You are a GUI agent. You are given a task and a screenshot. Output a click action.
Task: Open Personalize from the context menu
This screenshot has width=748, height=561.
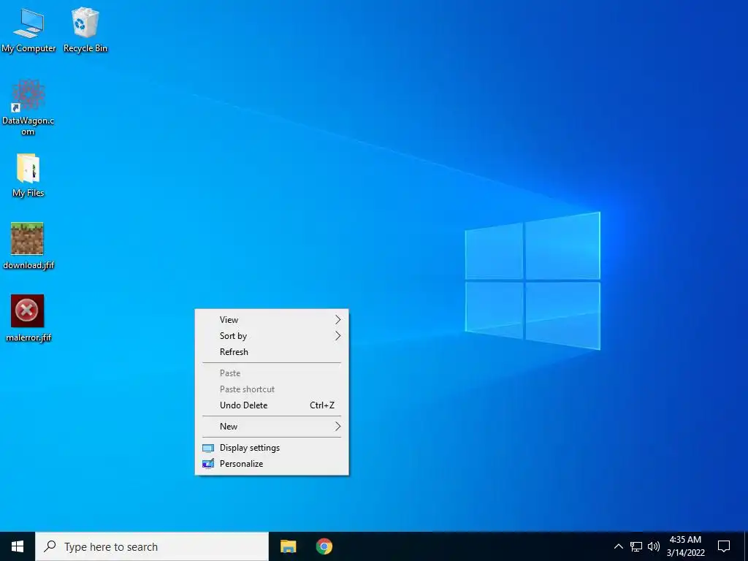click(x=272, y=464)
